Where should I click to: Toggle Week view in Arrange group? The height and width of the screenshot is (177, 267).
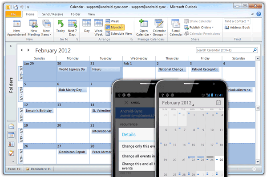tap(112, 21)
